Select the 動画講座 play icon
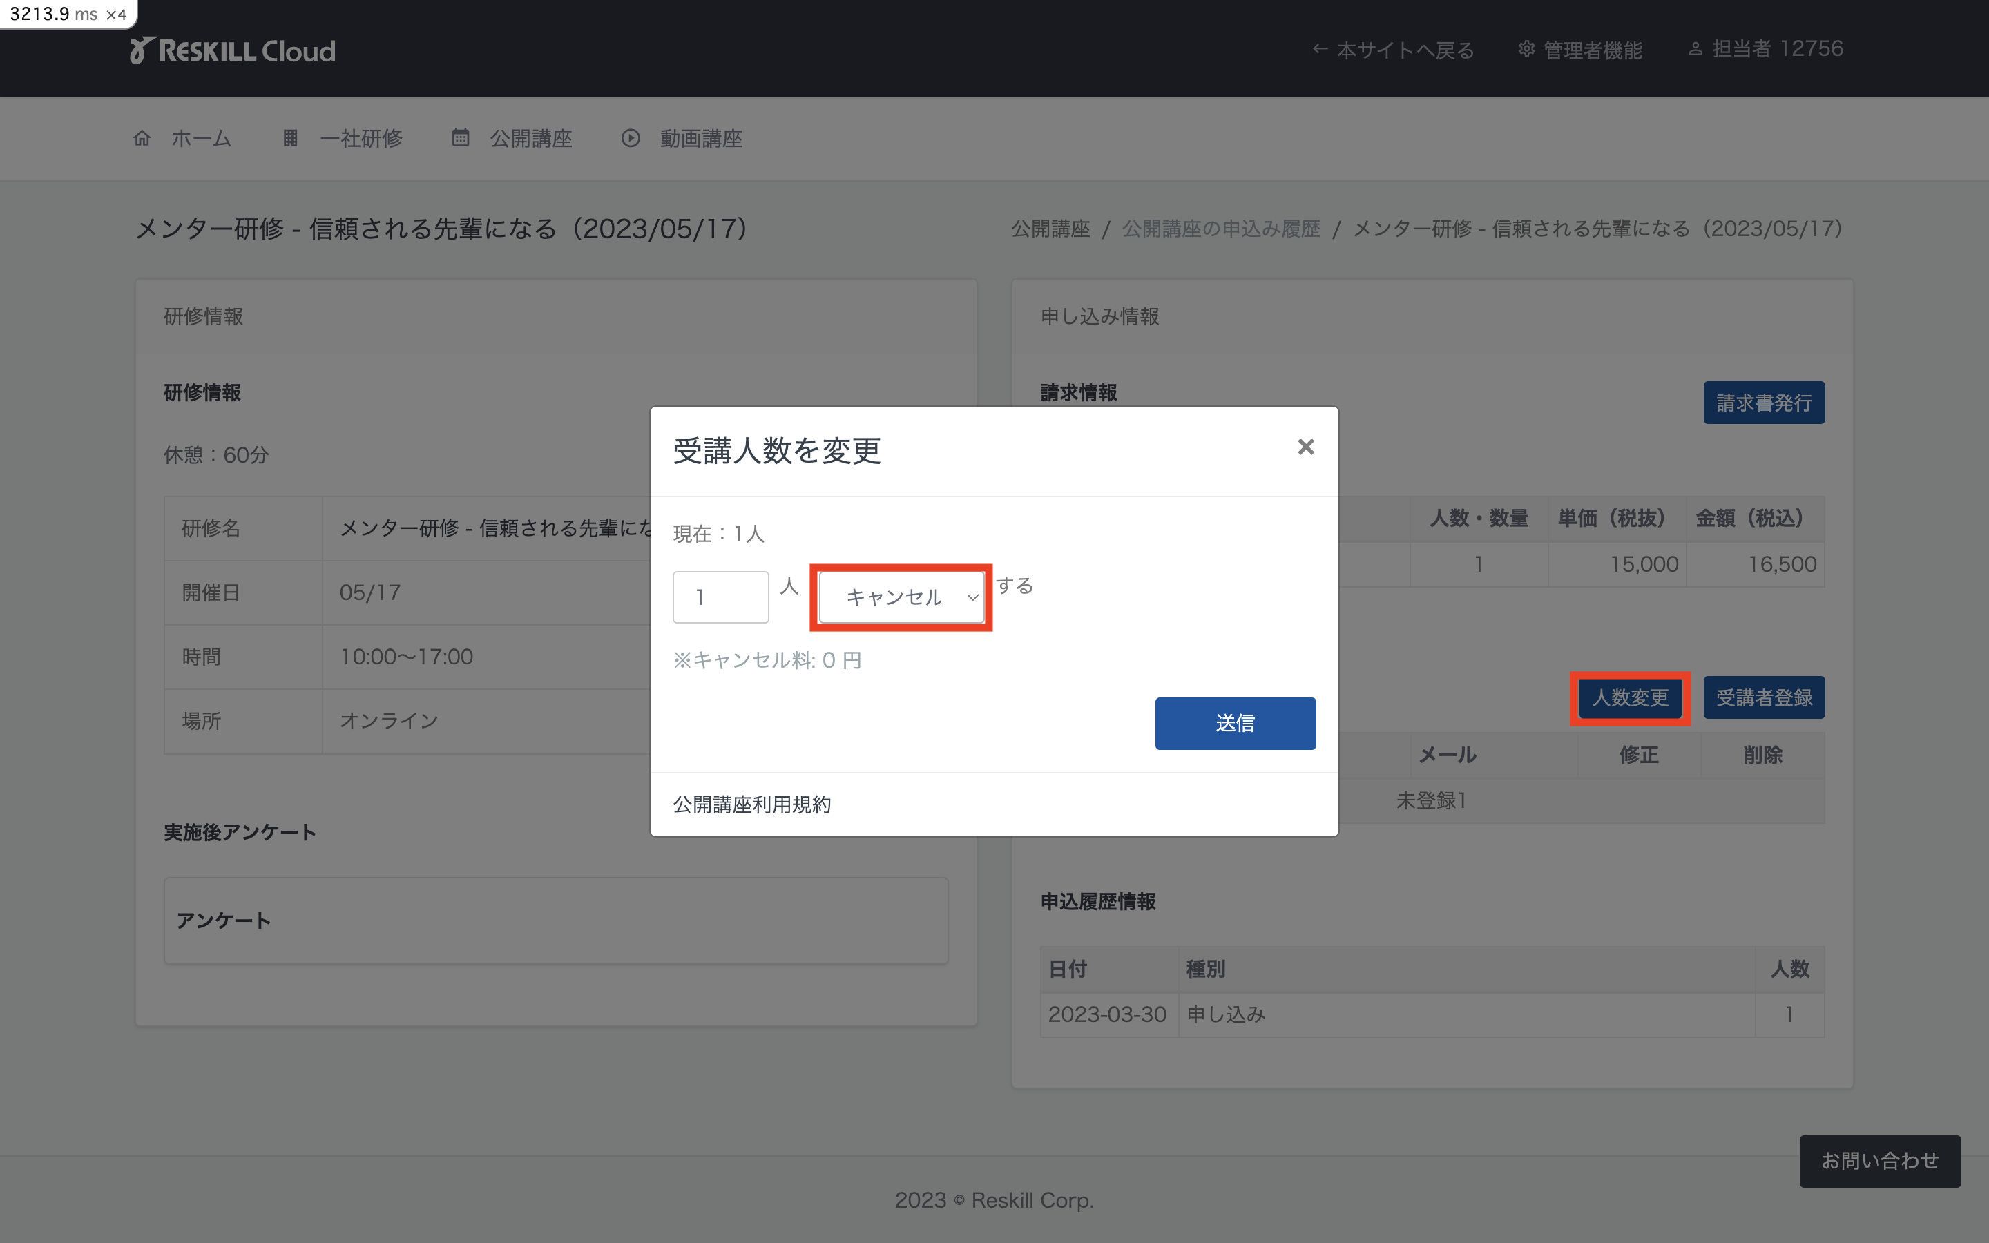The image size is (1989, 1243). point(630,138)
